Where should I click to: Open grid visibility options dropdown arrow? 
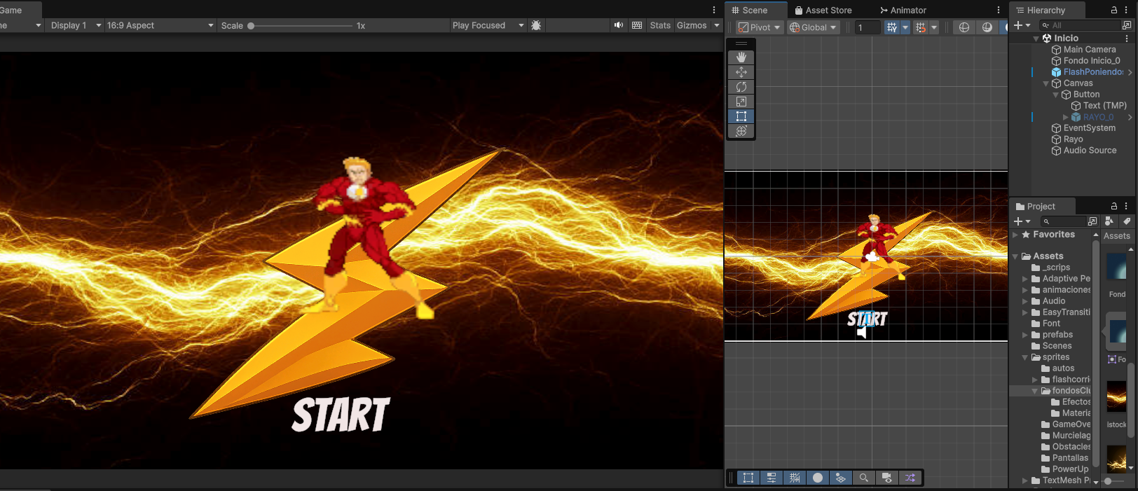click(x=905, y=27)
